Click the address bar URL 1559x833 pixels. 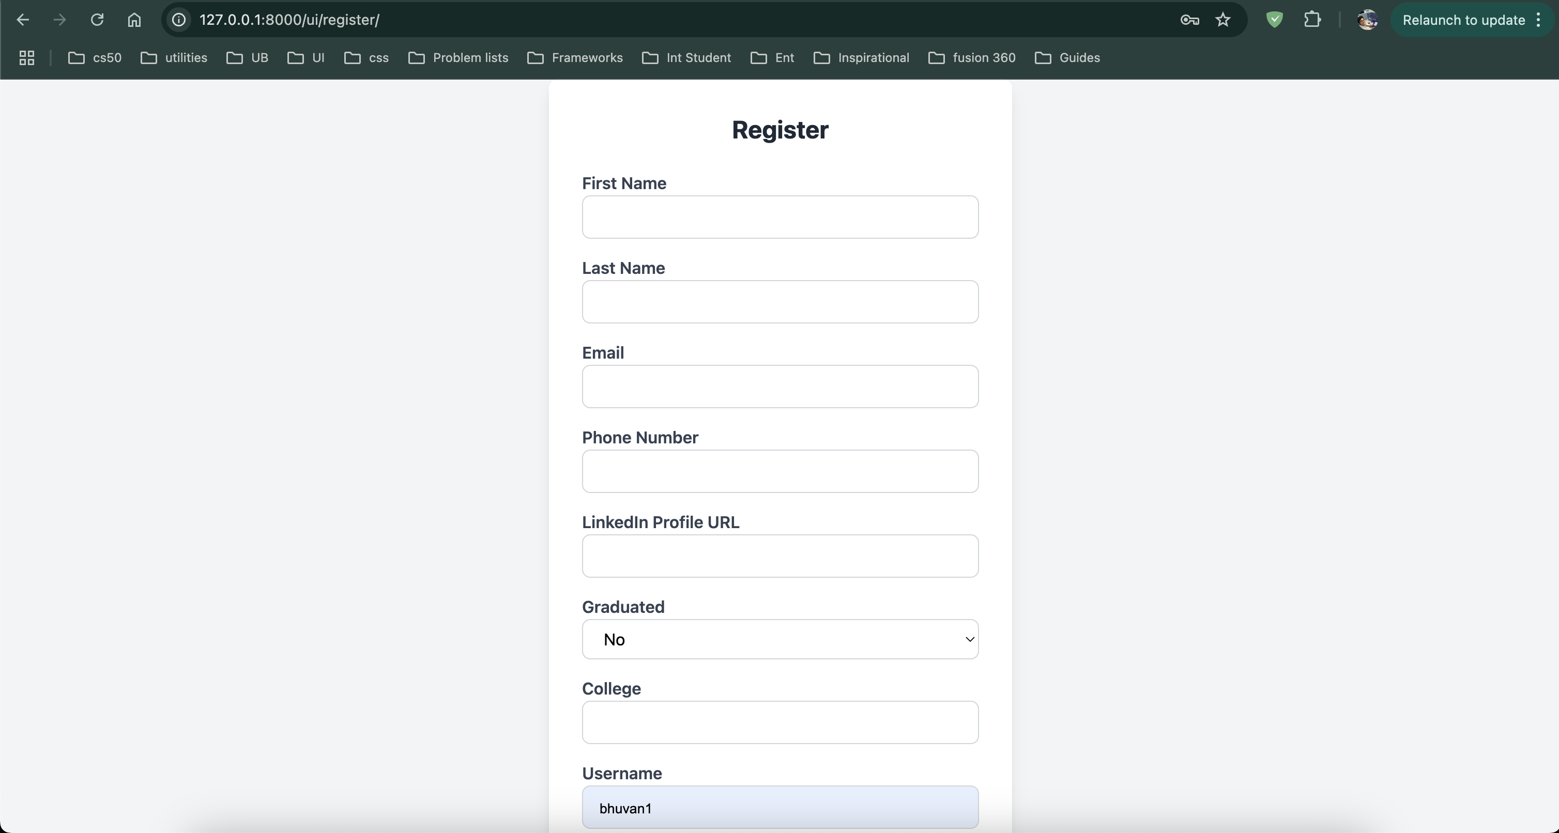click(289, 20)
